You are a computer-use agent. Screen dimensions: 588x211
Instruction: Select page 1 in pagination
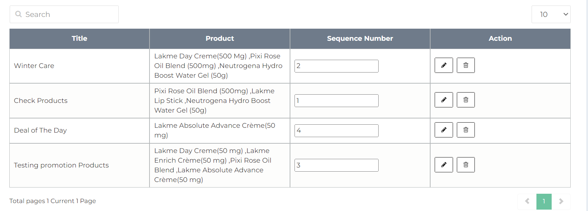point(544,201)
